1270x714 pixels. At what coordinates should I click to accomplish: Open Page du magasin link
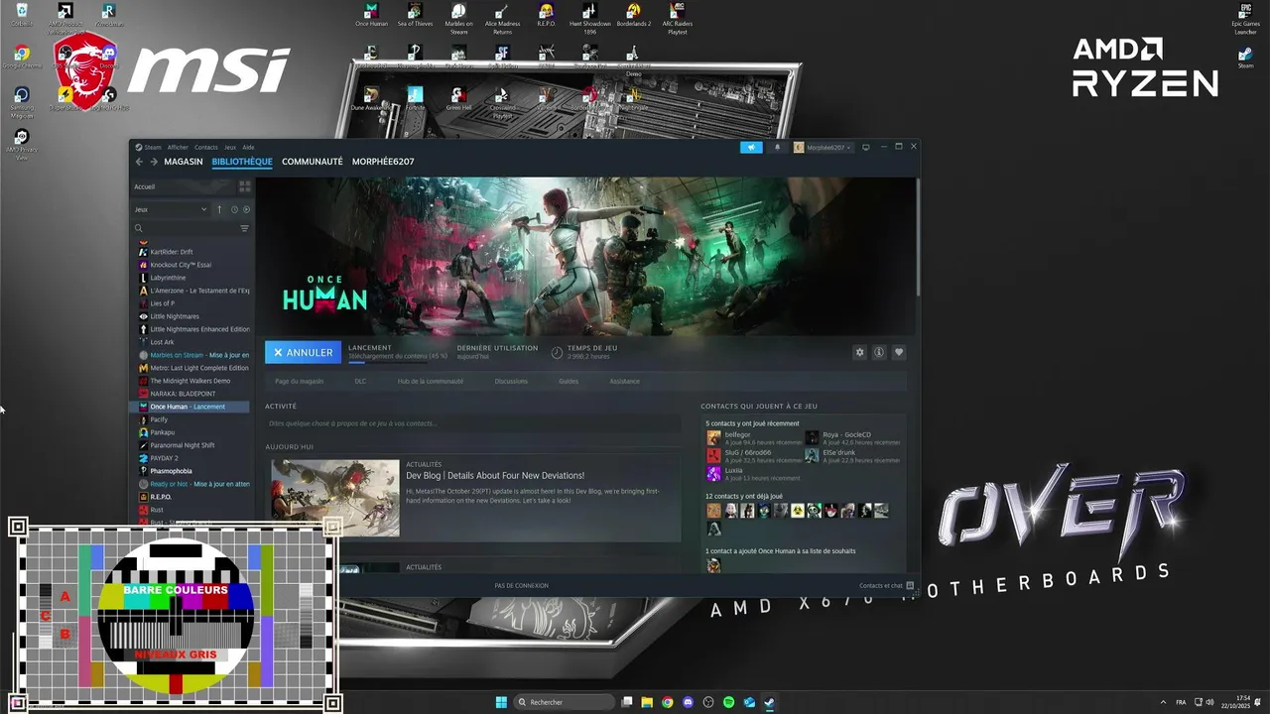tap(300, 381)
